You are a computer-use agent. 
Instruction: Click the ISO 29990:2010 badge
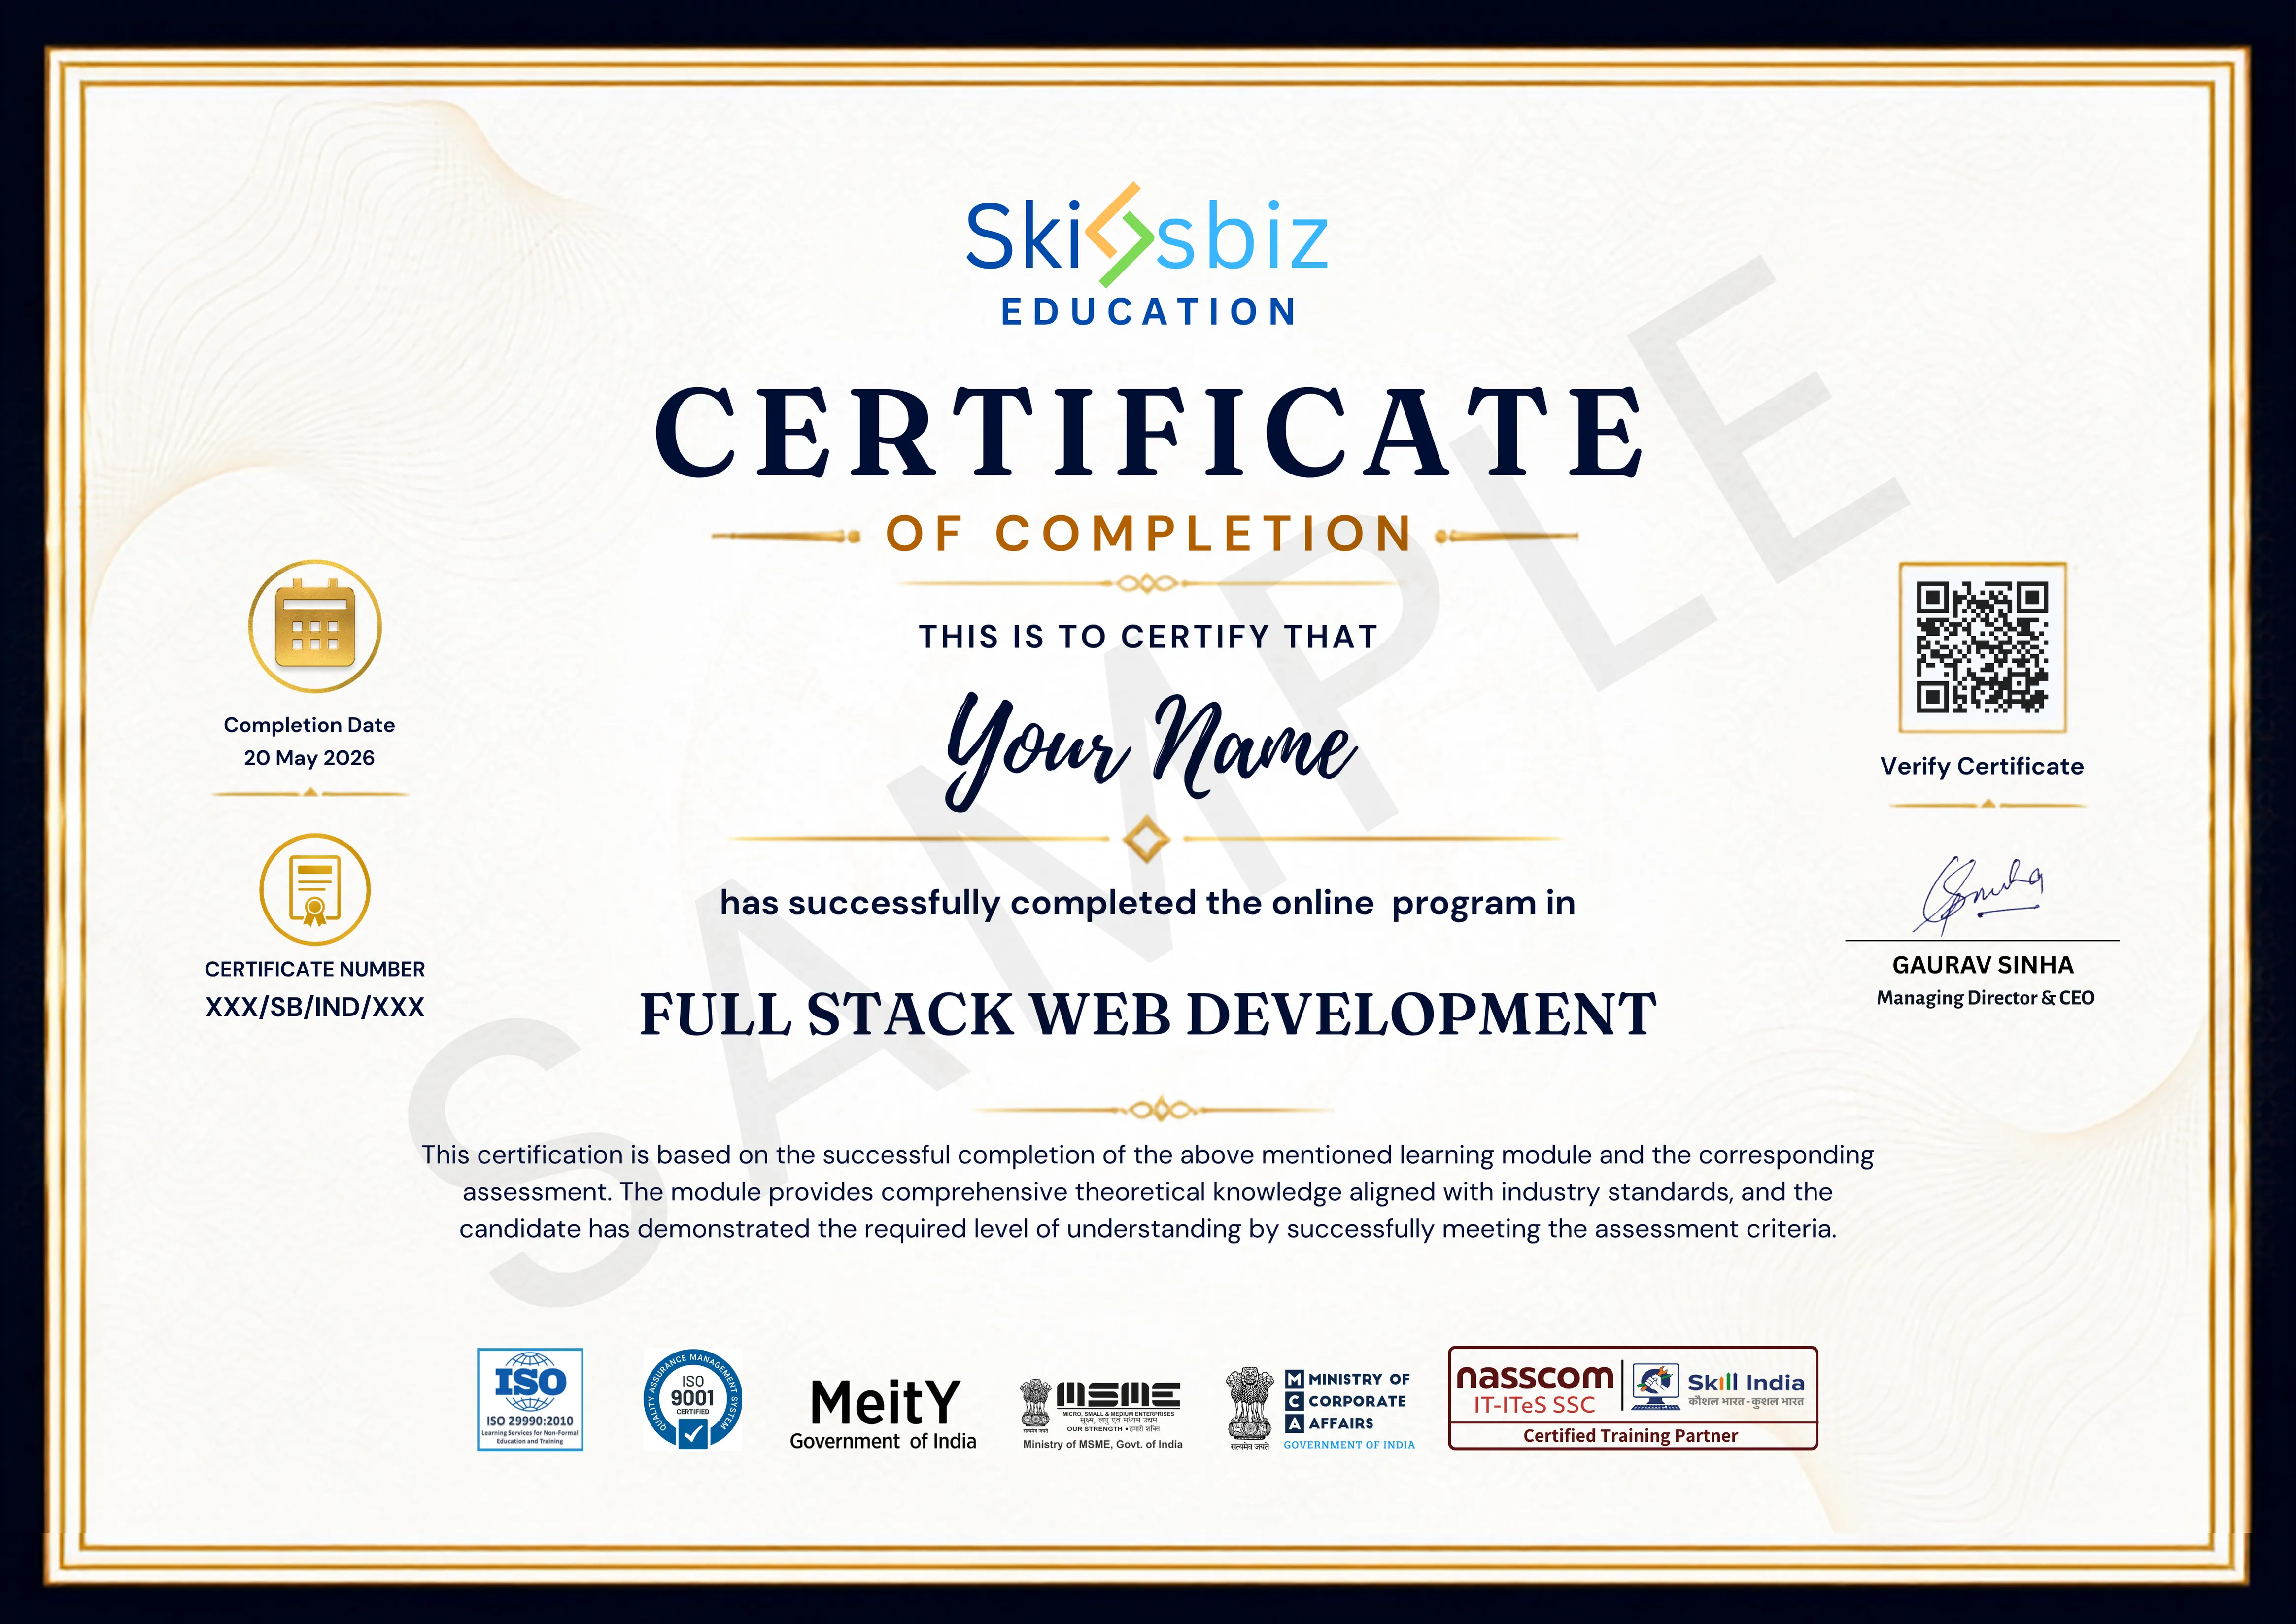pyautogui.click(x=530, y=1399)
